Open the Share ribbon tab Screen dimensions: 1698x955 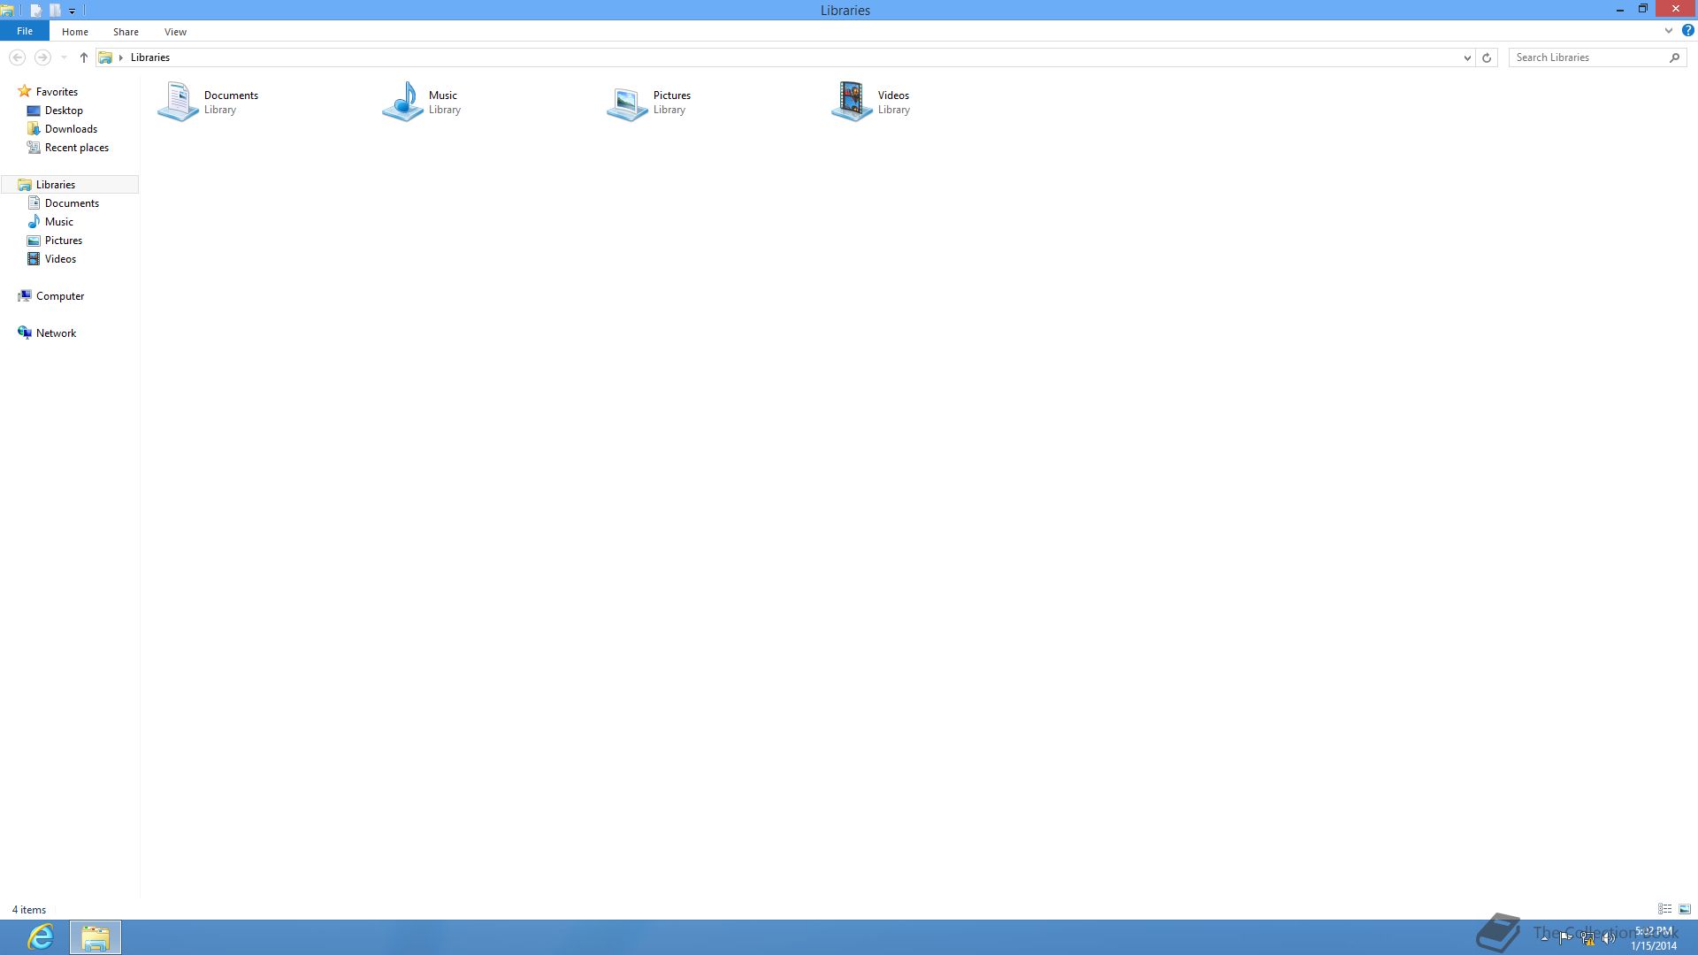point(126,32)
